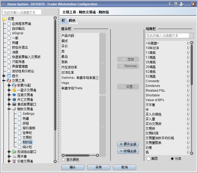Image resolution: width=198 pixels, height=173 pixels.
Task: Open help via question mark icon
Action: click(x=176, y=4)
